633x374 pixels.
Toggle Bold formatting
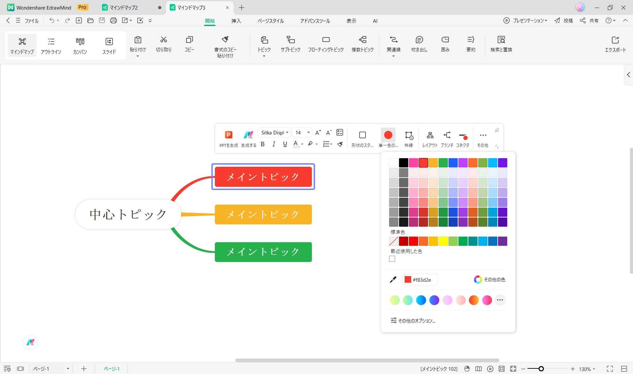[263, 144]
